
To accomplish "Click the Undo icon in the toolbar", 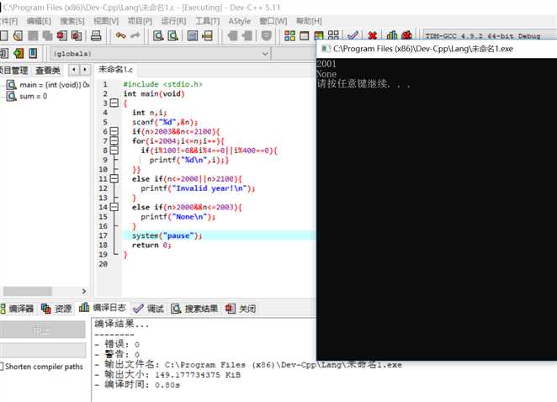I will coord(121,35).
